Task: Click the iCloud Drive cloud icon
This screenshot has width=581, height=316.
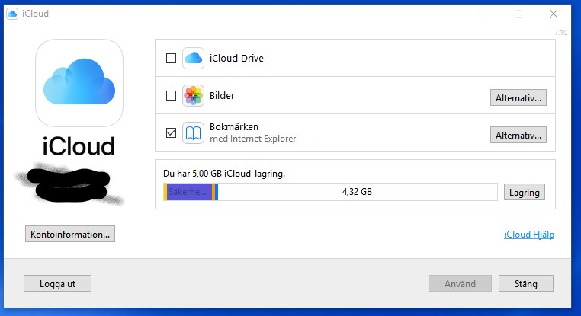Action: 193,58
